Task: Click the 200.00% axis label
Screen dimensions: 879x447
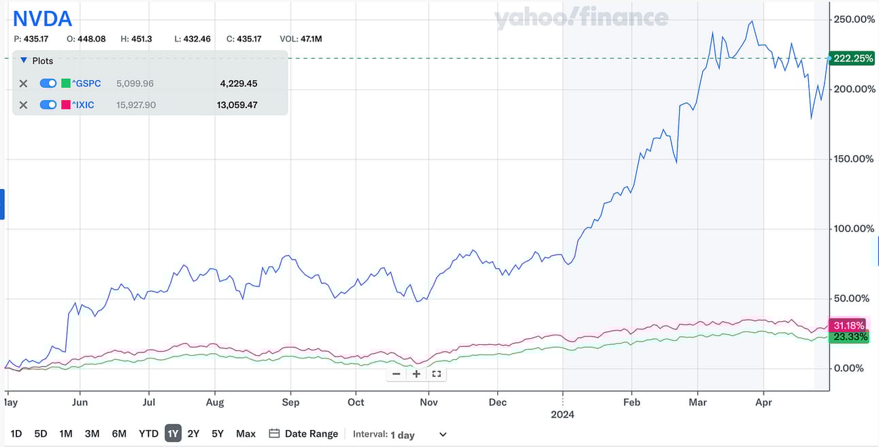Action: point(854,89)
